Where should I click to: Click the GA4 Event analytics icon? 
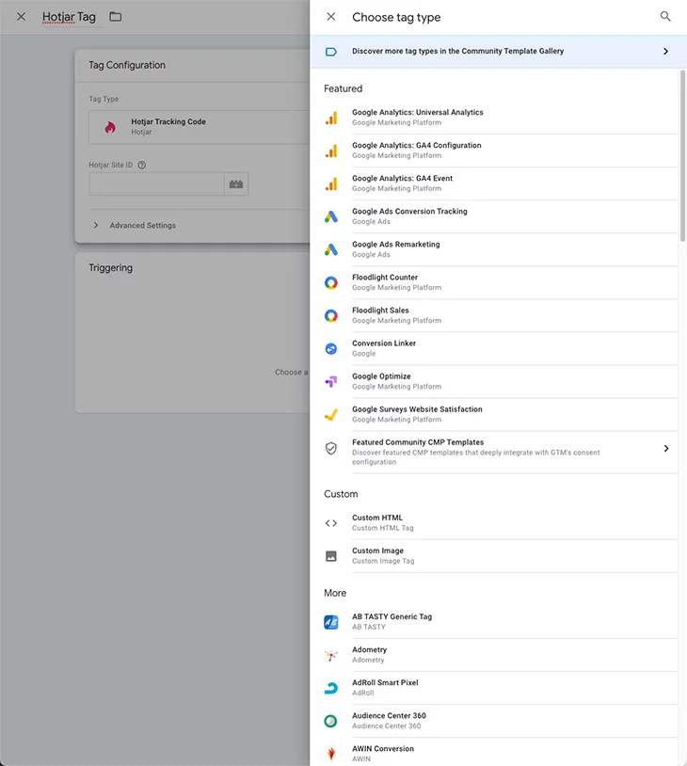point(331,184)
